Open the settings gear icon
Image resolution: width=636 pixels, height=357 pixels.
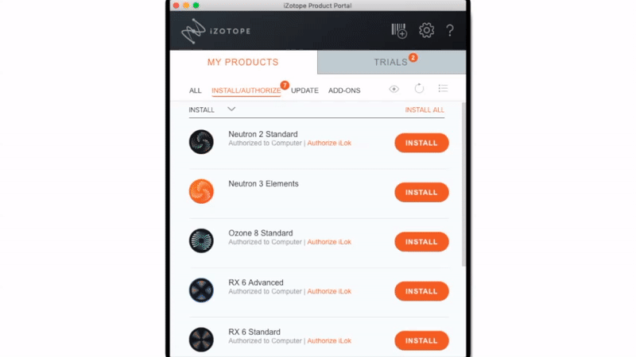pyautogui.click(x=426, y=30)
